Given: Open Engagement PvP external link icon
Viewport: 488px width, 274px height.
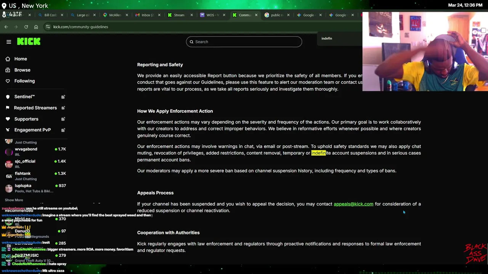Looking at the screenshot, I should (x=63, y=130).
